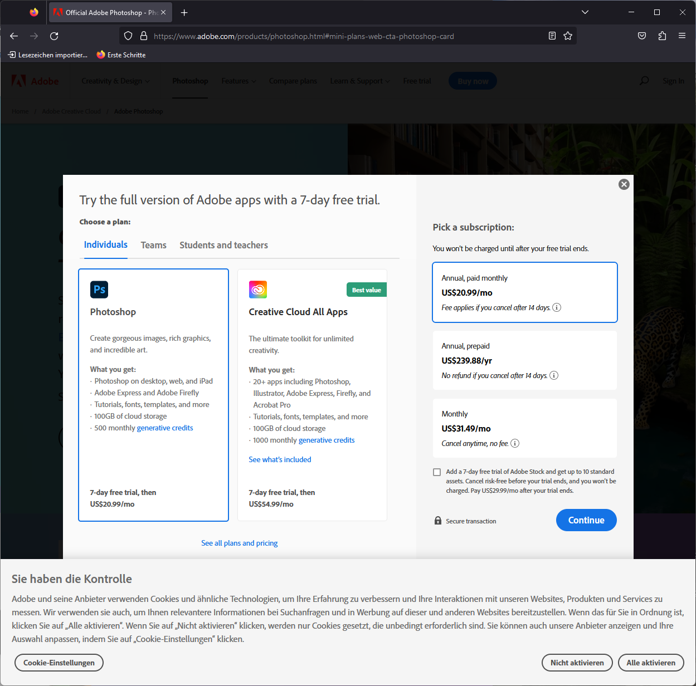
Task: Select the Creative Cloud All Apps icon
Action: pos(258,289)
